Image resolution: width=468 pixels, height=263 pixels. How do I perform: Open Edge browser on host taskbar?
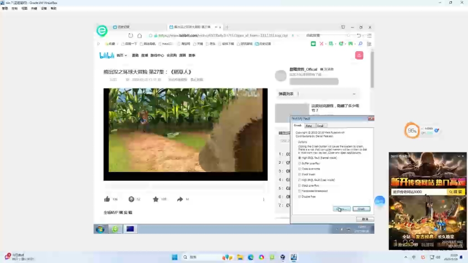(251, 258)
